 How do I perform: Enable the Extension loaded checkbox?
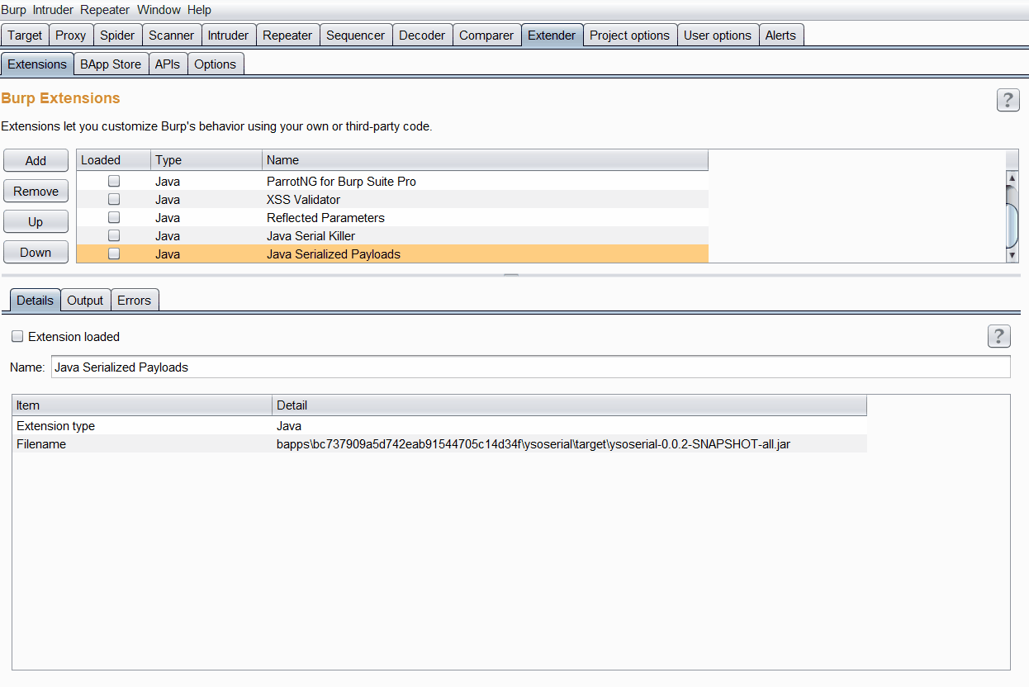[17, 337]
